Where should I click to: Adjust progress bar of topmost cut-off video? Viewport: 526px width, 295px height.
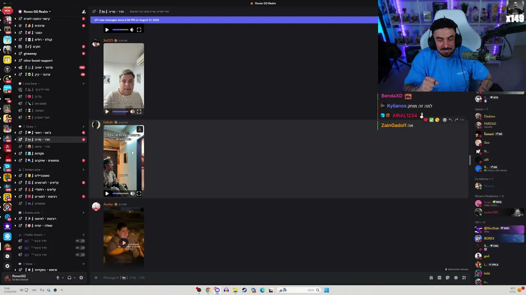120,29
